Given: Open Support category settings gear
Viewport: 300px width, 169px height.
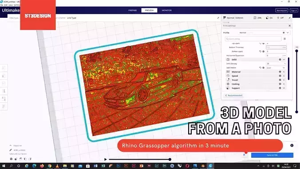Looking at the screenshot, I should click(280, 88).
